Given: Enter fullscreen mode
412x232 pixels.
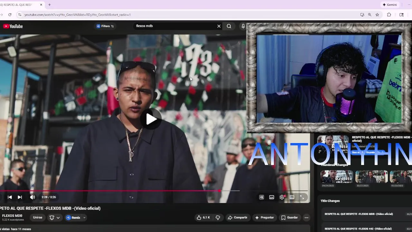Looking at the screenshot, I should tap(302, 197).
